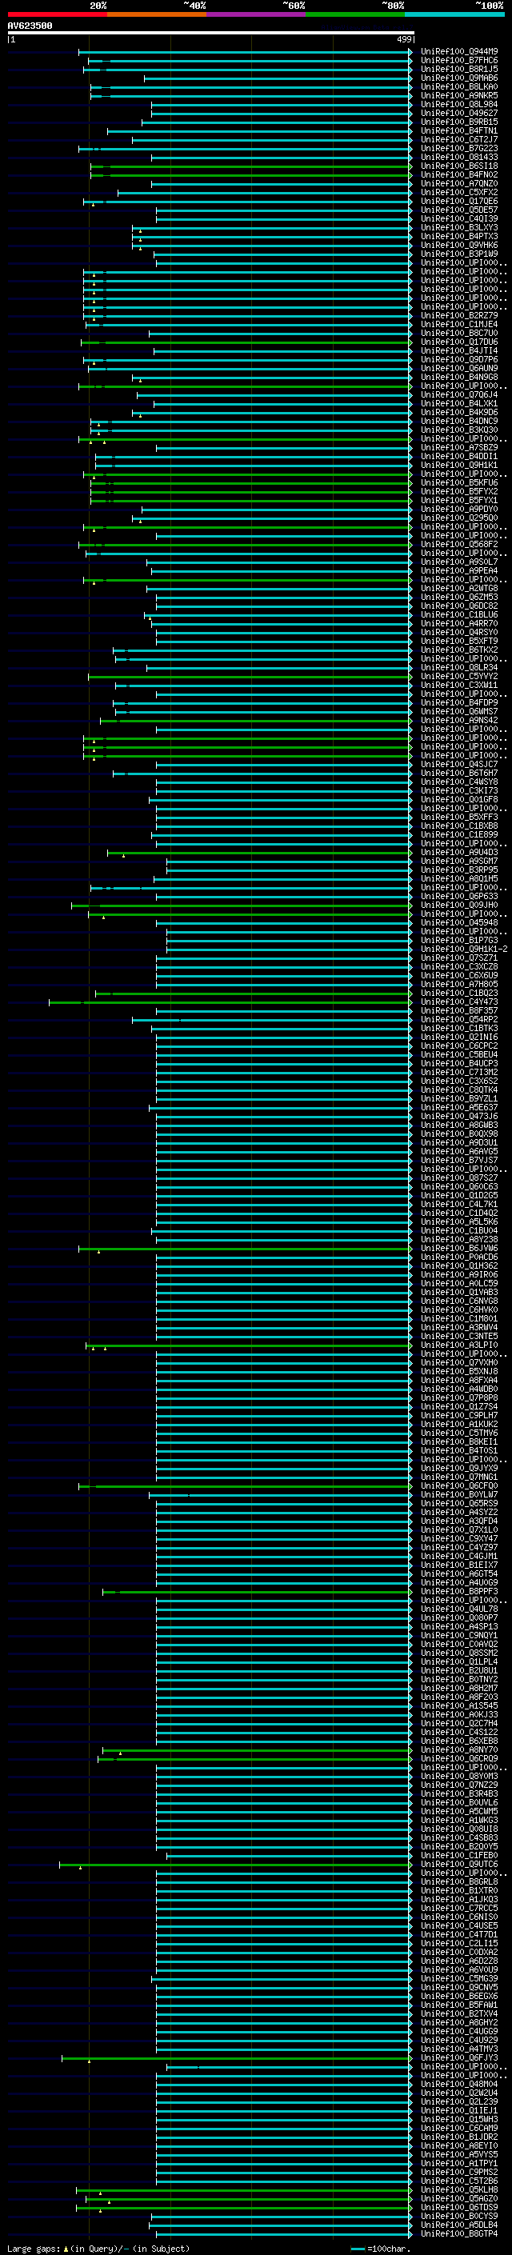Screen dimensions: 512x2255
Task: Click green alignment bar for UniRef100_B6SI18
Action: tap(250, 166)
